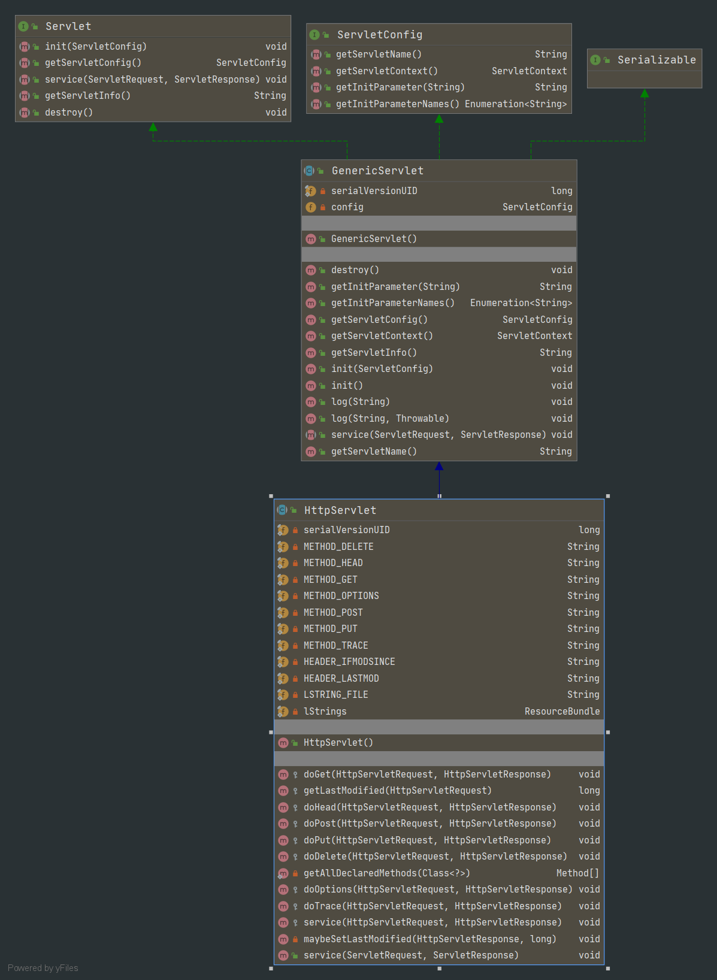The width and height of the screenshot is (717, 980).
Task: Click method icon of getServletName() in ServletConfig
Action: tap(316, 55)
